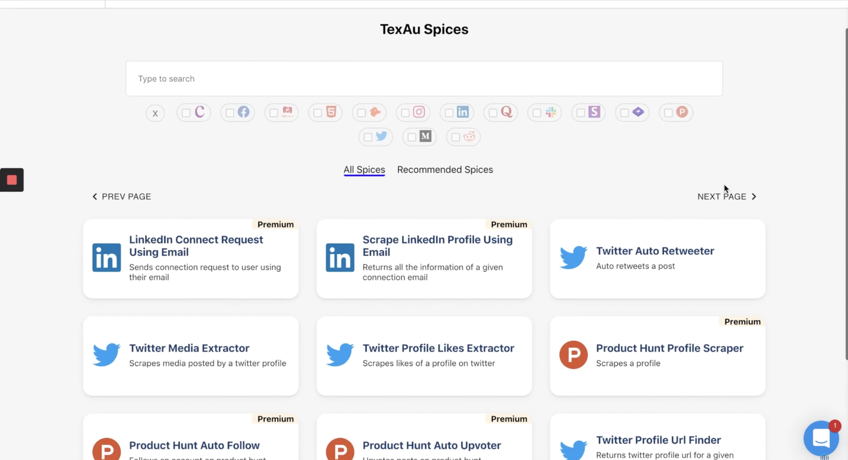Focus the Type to search field

(424, 79)
